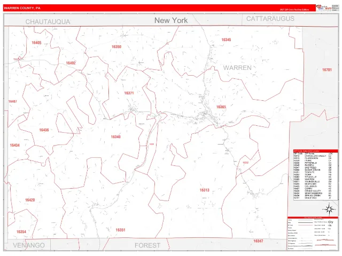The height and width of the screenshot is (256, 342).
Task: Click the ZIP Code index table red header
Action: coord(316,151)
